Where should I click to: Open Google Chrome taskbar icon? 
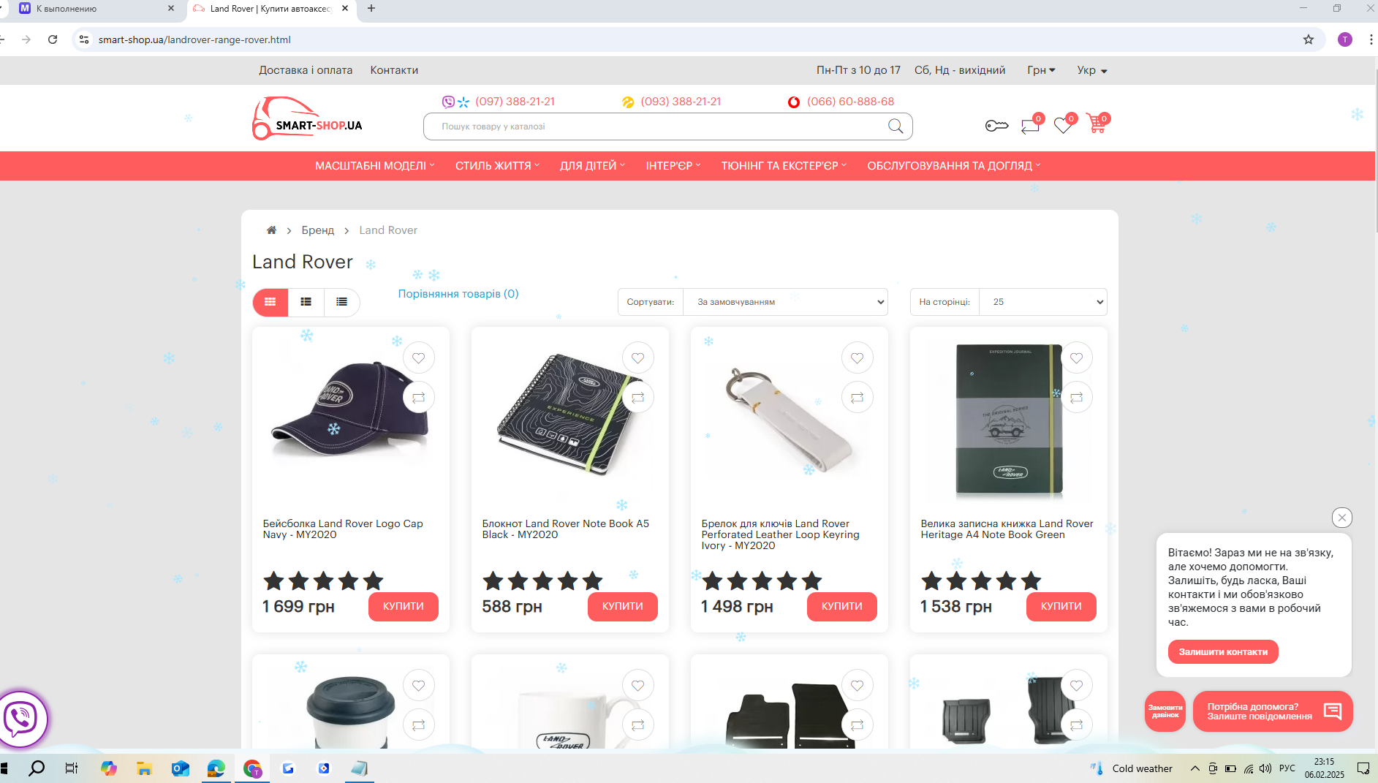point(252,768)
